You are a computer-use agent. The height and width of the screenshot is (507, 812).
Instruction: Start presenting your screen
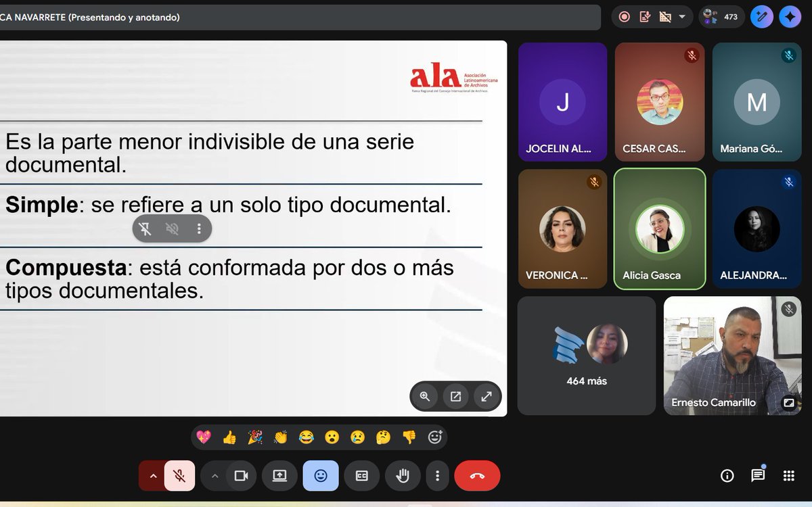[279, 476]
